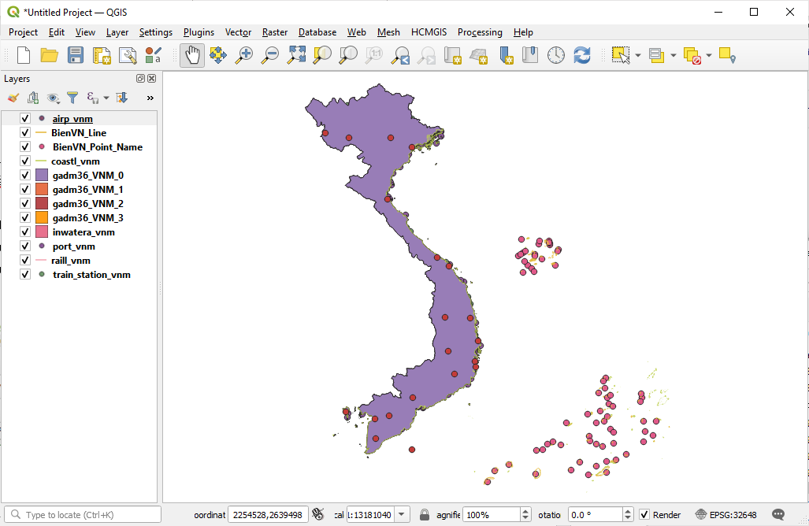Open the HCMGIS menu
809x526 pixels.
point(429,32)
